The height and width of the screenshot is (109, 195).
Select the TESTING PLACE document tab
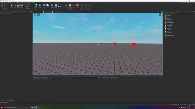pos(37,12)
